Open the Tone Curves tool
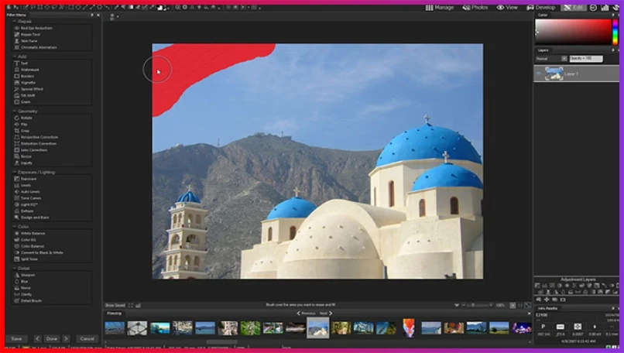The height and width of the screenshot is (353, 624). [28, 198]
